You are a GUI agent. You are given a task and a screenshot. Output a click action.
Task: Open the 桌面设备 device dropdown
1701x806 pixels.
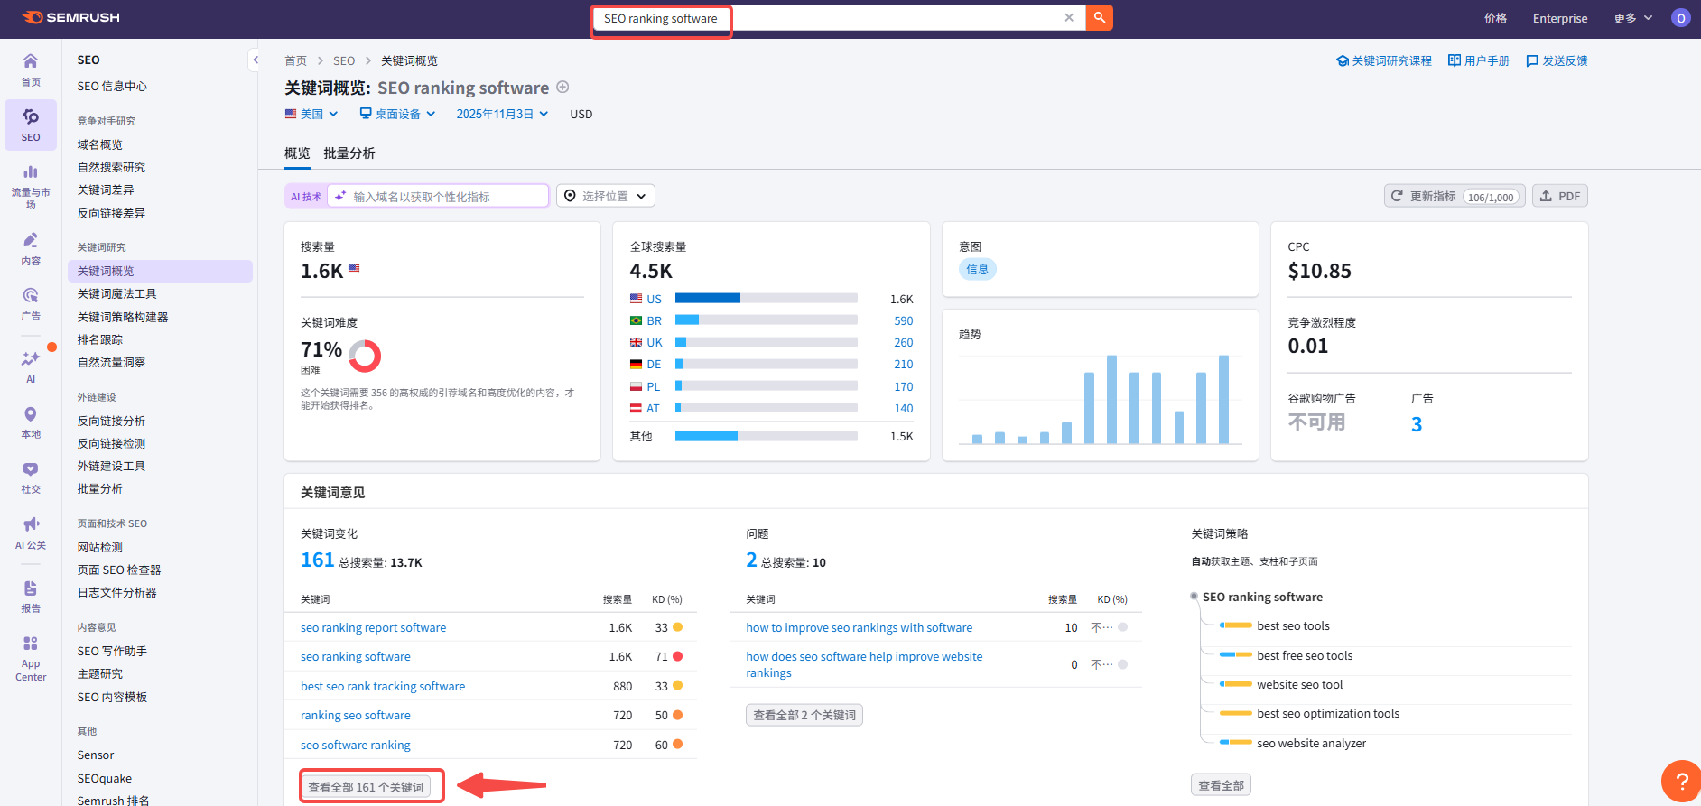[397, 114]
